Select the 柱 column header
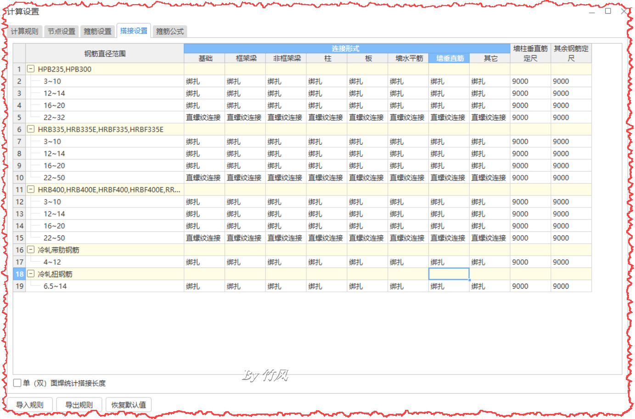The image size is (635, 419). tap(327, 58)
